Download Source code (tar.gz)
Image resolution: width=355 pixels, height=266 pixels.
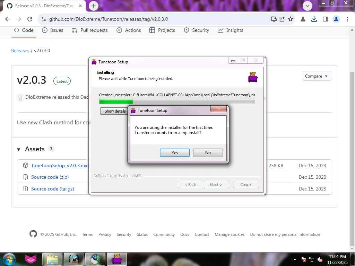pyautogui.click(x=53, y=189)
